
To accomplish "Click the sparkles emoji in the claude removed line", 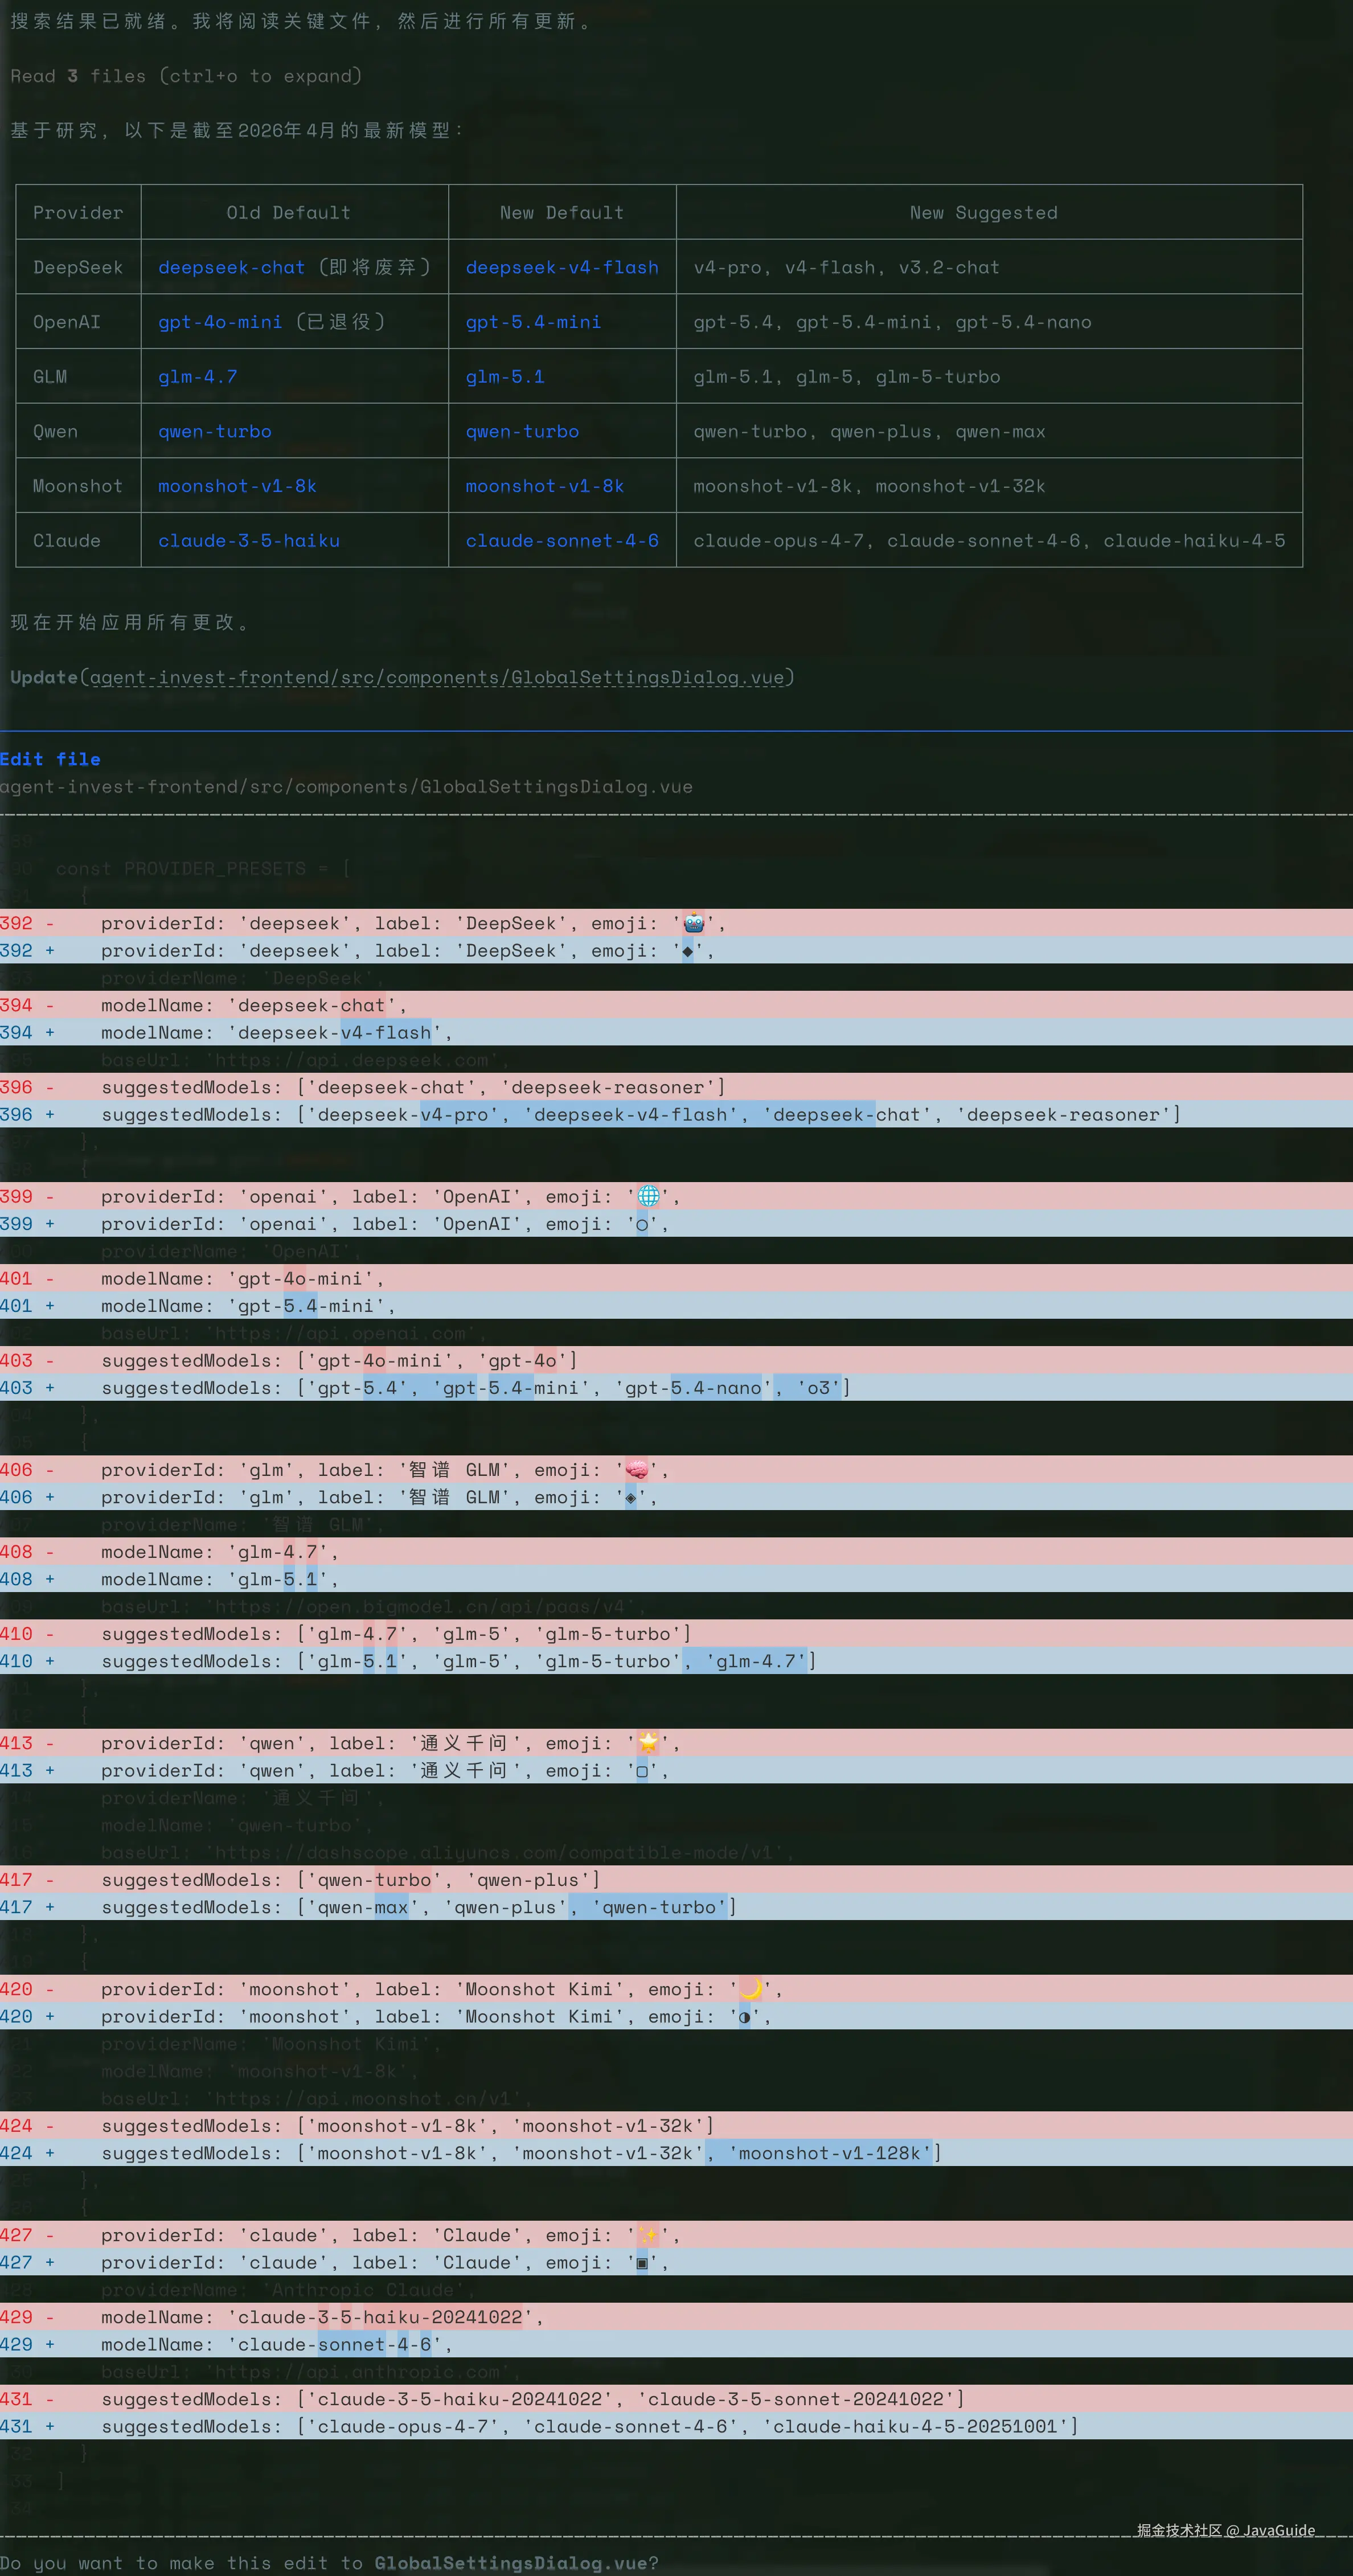I will pos(648,2235).
